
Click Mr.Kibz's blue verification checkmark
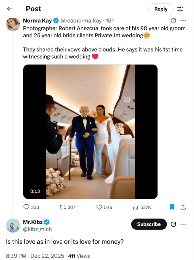[x=46, y=222]
